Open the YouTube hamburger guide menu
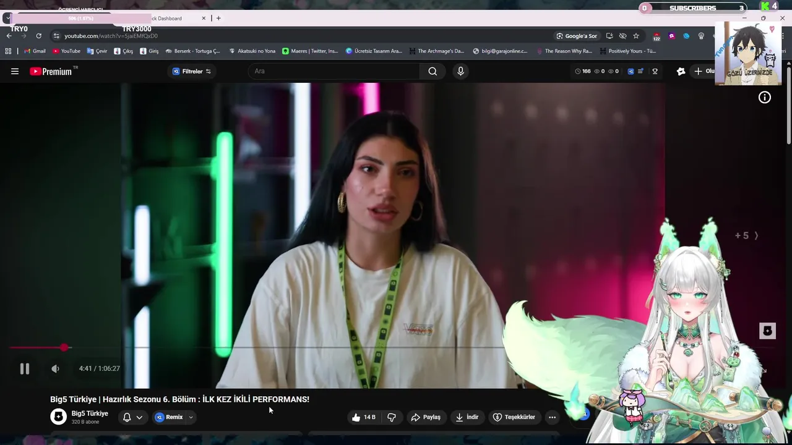This screenshot has width=792, height=445. pos(15,71)
